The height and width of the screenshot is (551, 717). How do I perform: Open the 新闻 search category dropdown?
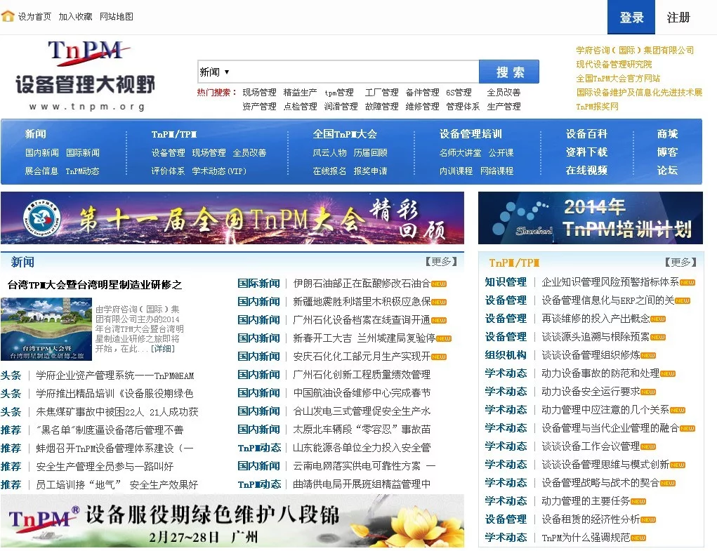pyautogui.click(x=214, y=72)
